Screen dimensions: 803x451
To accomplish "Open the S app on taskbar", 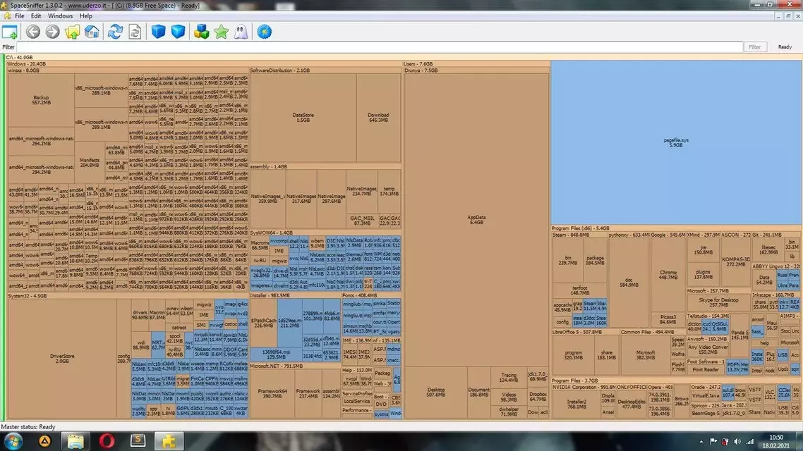I will 138,440.
